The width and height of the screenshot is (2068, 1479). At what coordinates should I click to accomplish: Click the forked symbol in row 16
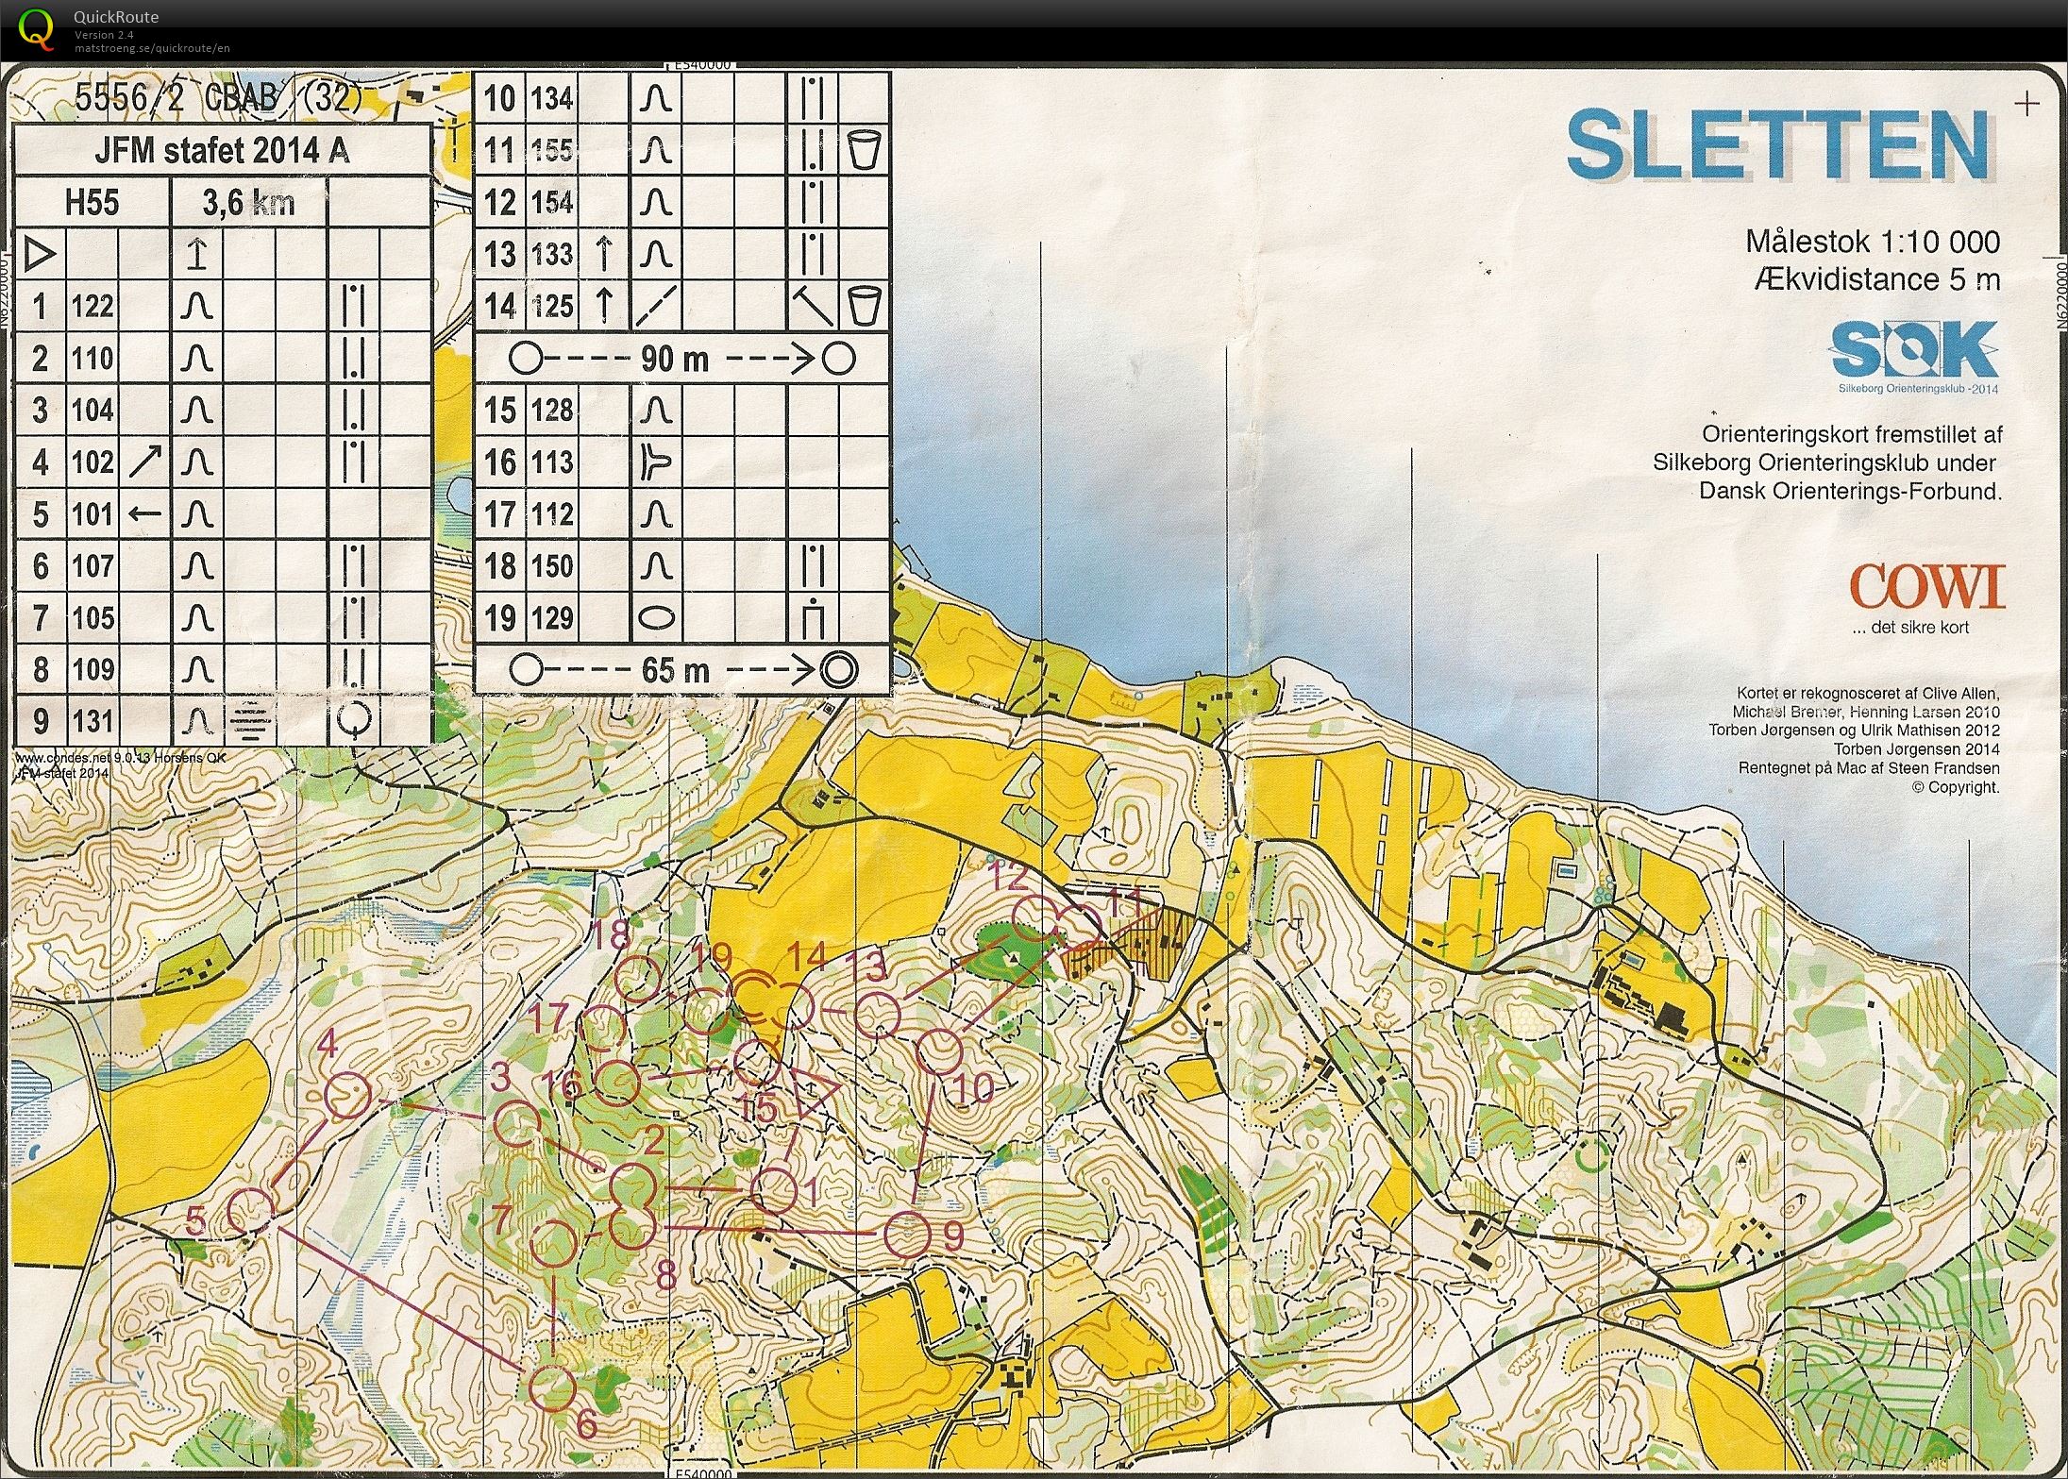point(656,462)
